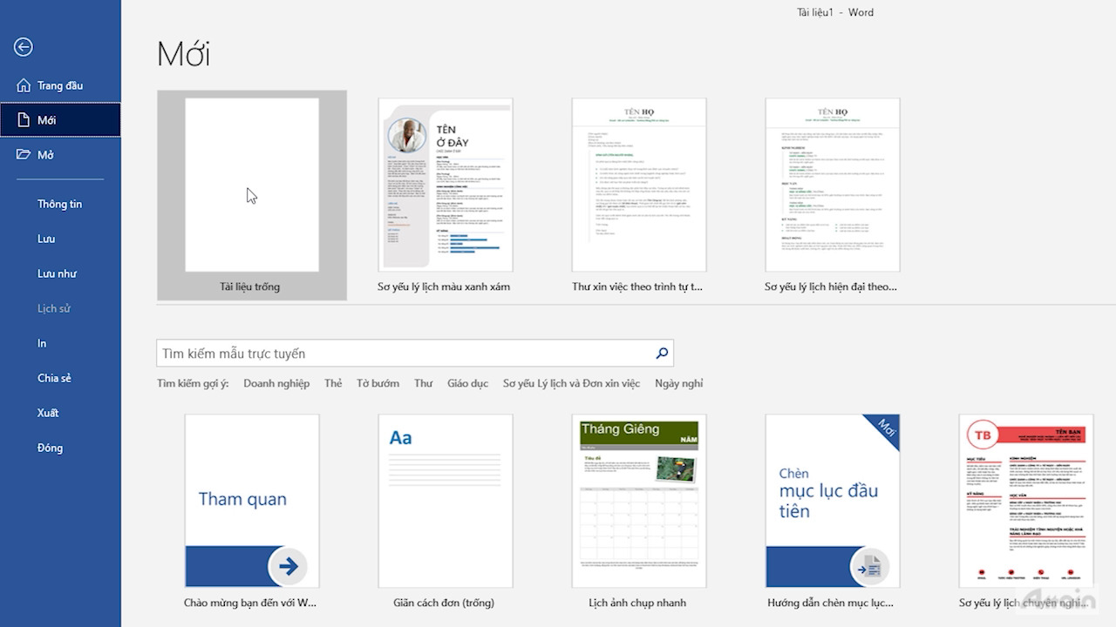1116x627 pixels.
Task: Select Xuất in the sidebar
Action: (48, 413)
